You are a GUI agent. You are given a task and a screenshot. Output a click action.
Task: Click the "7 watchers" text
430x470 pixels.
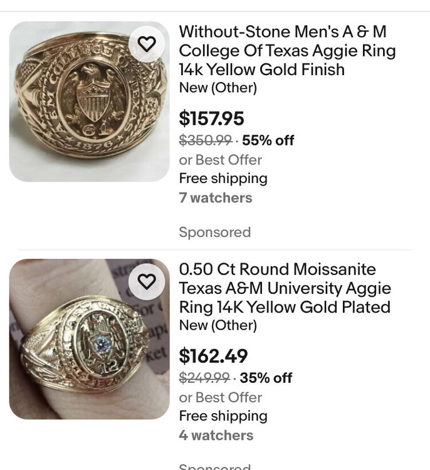(x=215, y=198)
